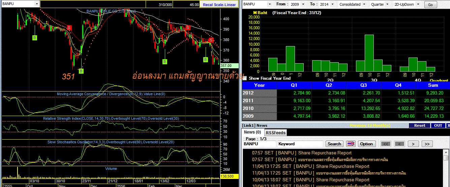Click the 357.00 last price label
The width and height of the screenshot is (450, 187).
(x=230, y=66)
